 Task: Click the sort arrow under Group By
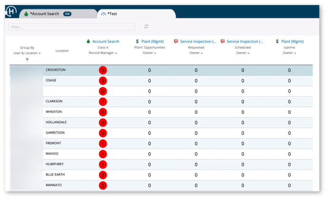coord(27,60)
